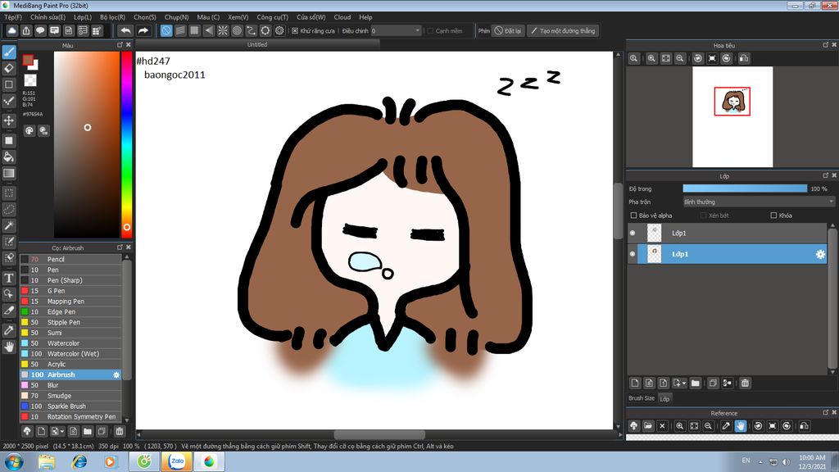Hide the selected Lớp1 layer
This screenshot has width=839, height=472.
633,254
